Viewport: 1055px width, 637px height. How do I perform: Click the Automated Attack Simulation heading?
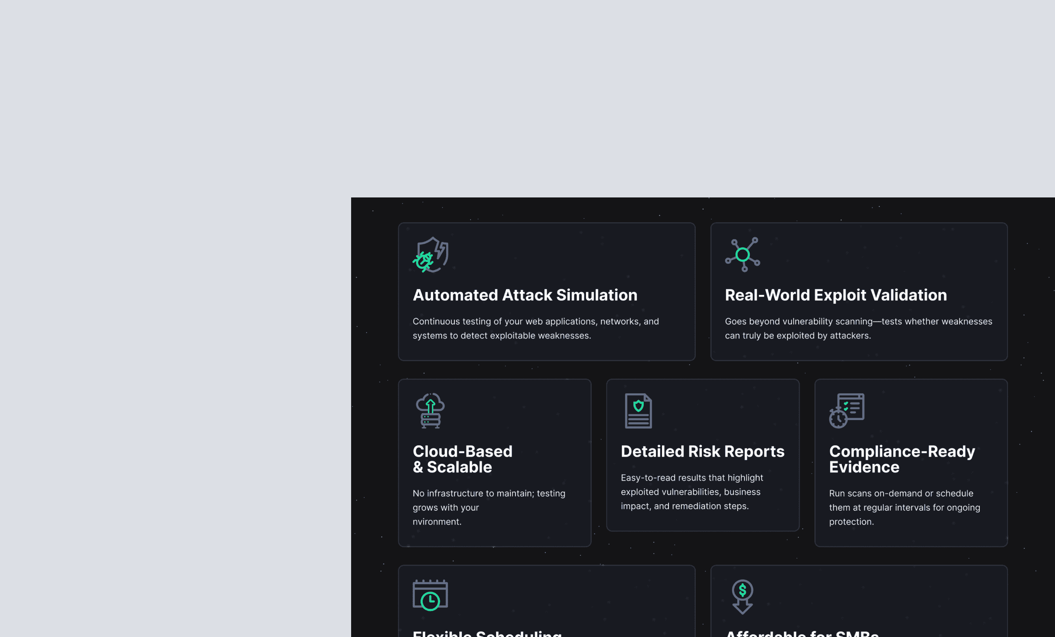tap(525, 295)
